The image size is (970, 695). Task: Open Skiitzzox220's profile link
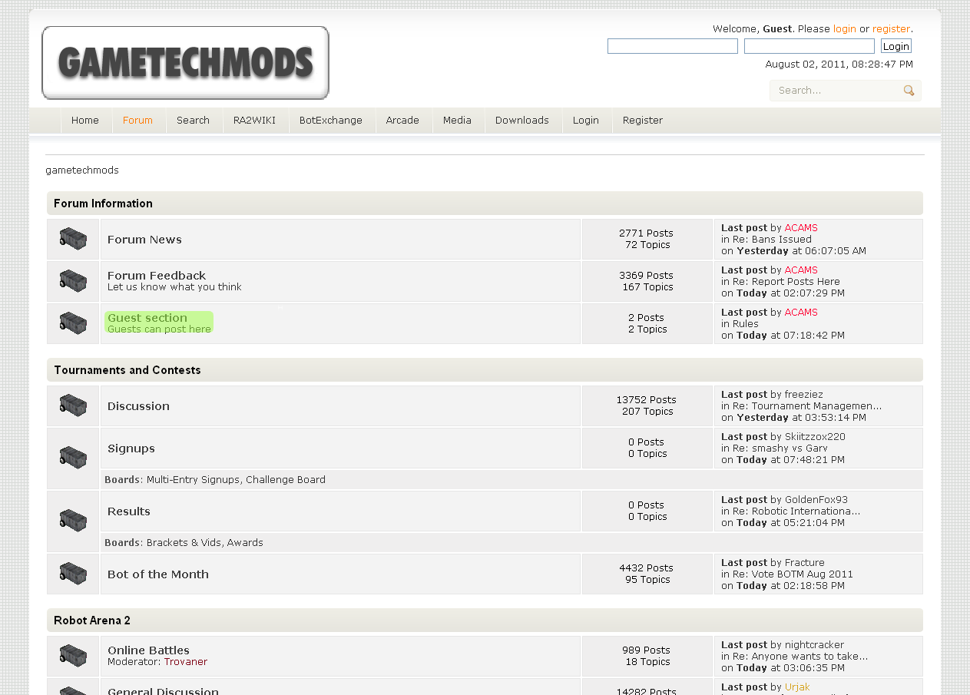click(x=815, y=437)
